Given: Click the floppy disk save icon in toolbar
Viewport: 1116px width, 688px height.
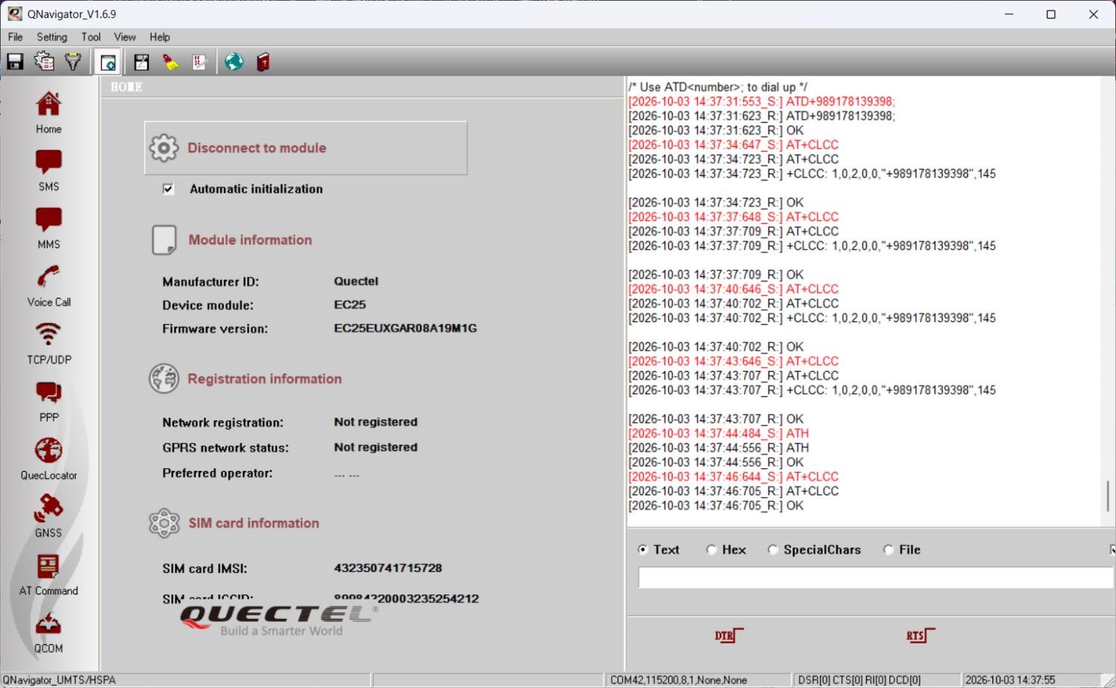Looking at the screenshot, I should click(x=15, y=62).
